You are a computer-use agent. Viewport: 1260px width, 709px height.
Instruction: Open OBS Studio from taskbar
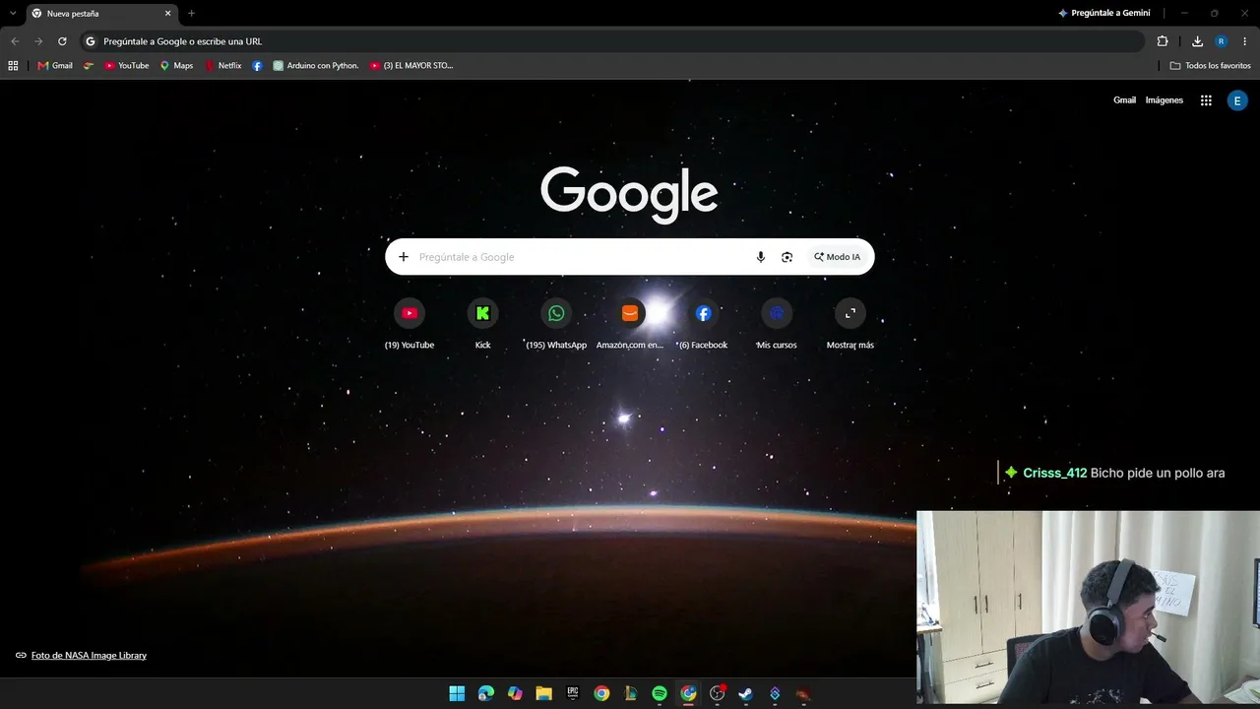[718, 693]
